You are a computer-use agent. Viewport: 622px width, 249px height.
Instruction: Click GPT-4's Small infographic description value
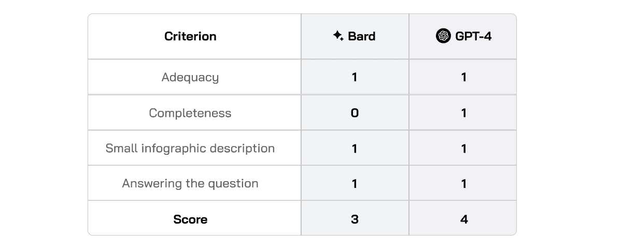point(463,149)
